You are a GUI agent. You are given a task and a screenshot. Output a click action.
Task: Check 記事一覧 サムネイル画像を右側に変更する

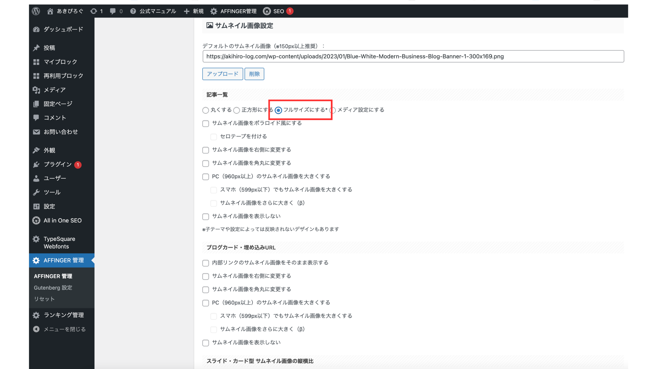click(206, 150)
